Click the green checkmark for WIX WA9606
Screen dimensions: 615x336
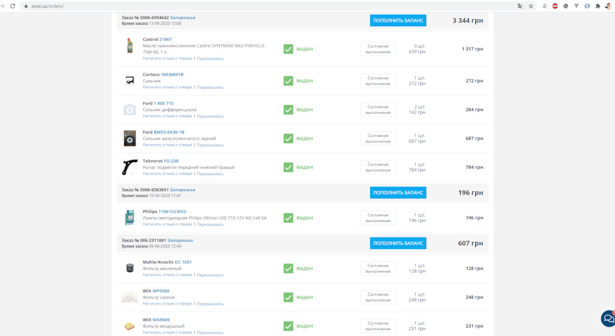pos(288,326)
